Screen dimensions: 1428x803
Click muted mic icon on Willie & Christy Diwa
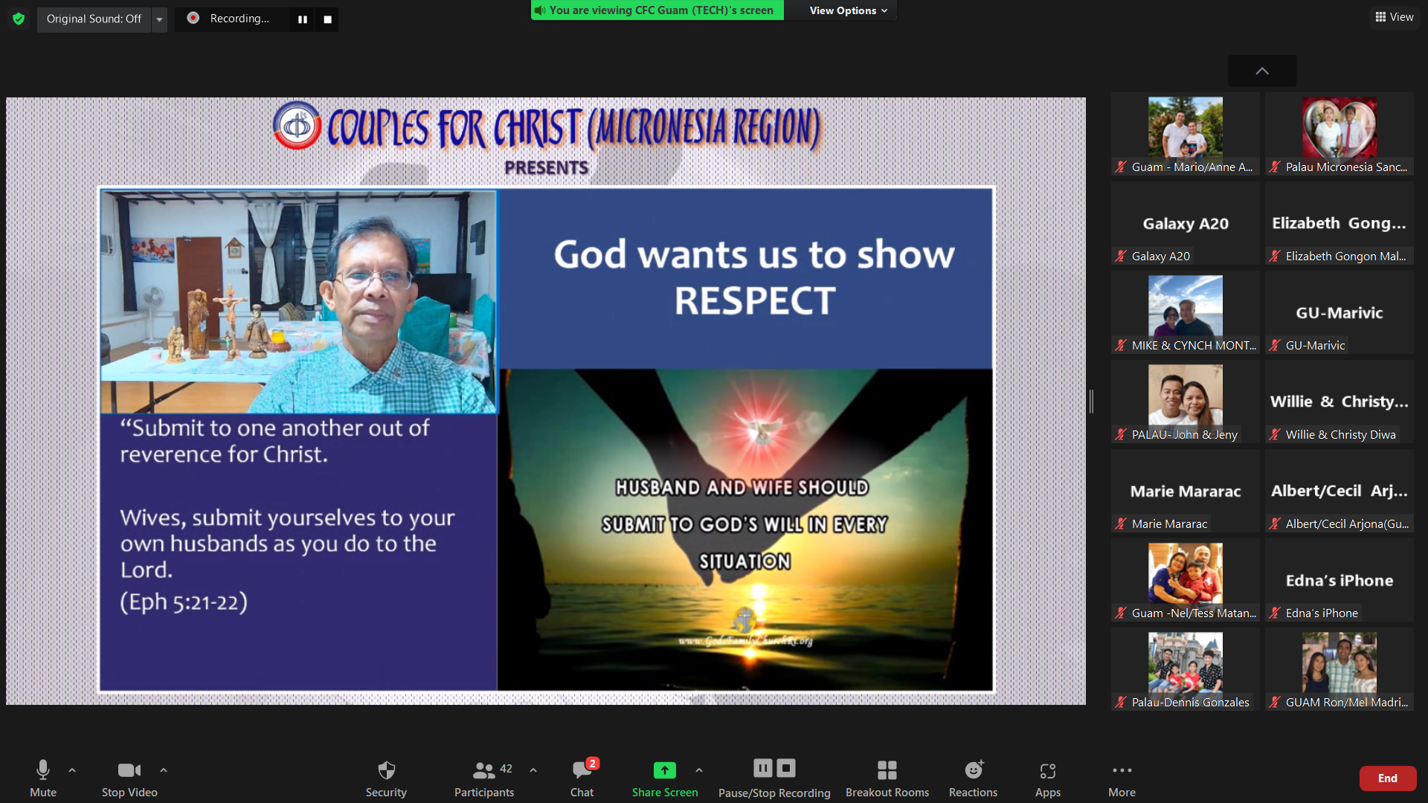(x=1275, y=435)
